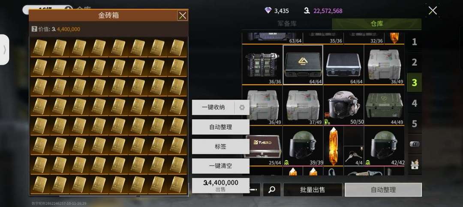Open the magnifier search icon
Viewport: 463px width, 207px height.
[x=272, y=190]
